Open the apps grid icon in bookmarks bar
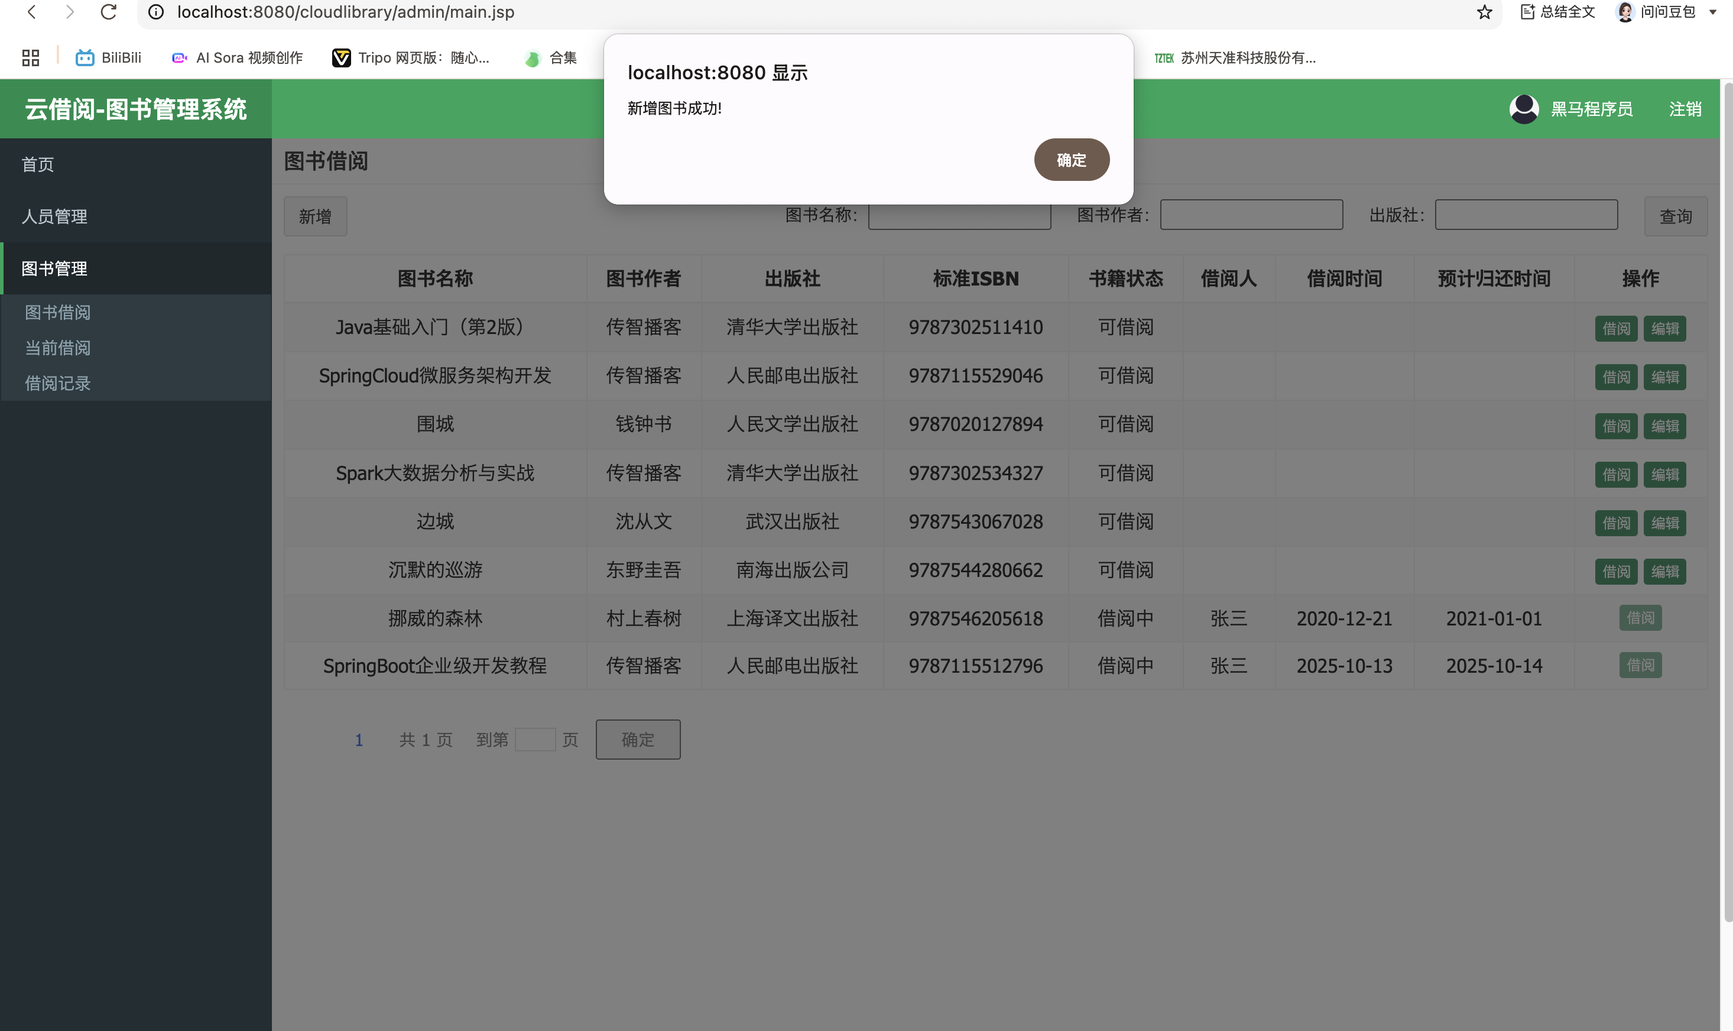The height and width of the screenshot is (1031, 1733). pyautogui.click(x=31, y=58)
